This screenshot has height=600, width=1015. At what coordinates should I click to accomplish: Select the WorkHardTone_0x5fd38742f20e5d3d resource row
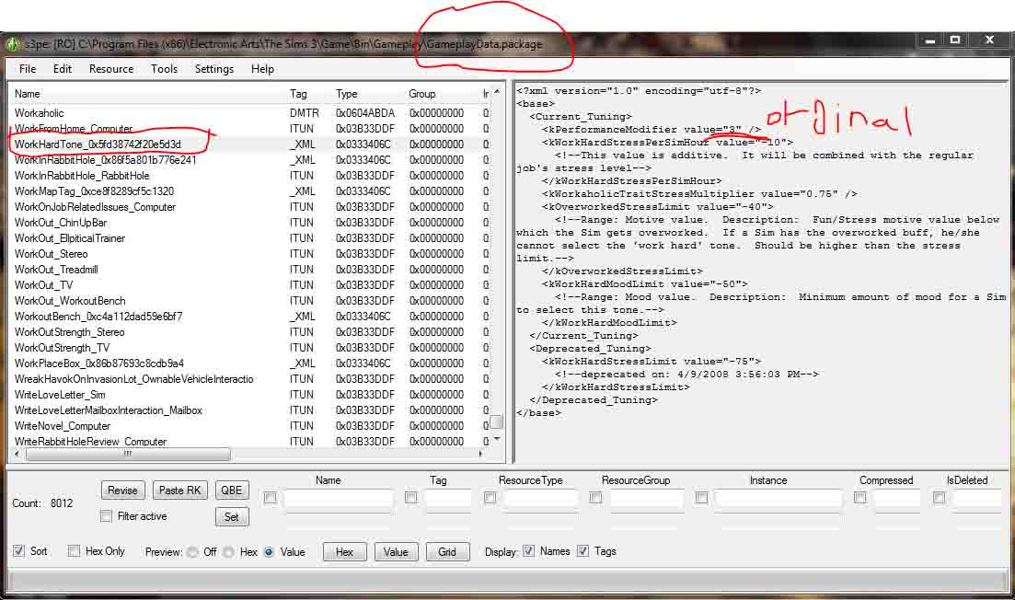click(x=98, y=144)
